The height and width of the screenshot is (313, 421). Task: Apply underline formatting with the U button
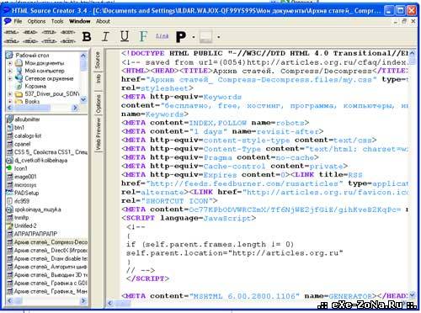tap(125, 36)
